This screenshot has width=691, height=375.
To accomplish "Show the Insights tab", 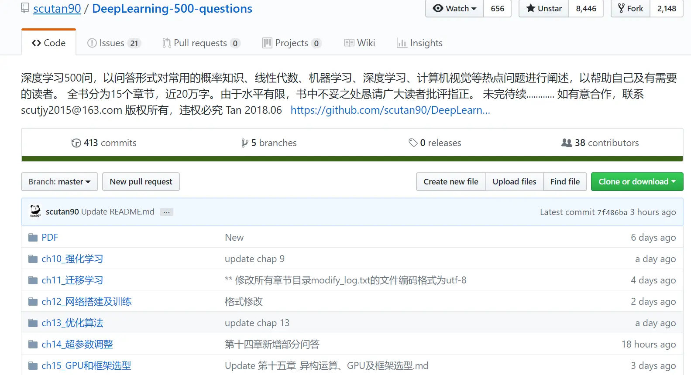I will coord(419,43).
